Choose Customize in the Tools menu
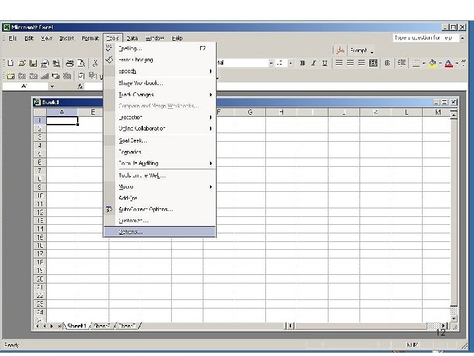Screen dimensions: 474x356 coord(159,221)
